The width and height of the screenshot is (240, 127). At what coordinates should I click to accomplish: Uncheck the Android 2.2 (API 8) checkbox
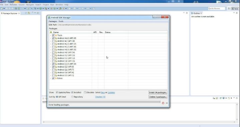(53, 67)
